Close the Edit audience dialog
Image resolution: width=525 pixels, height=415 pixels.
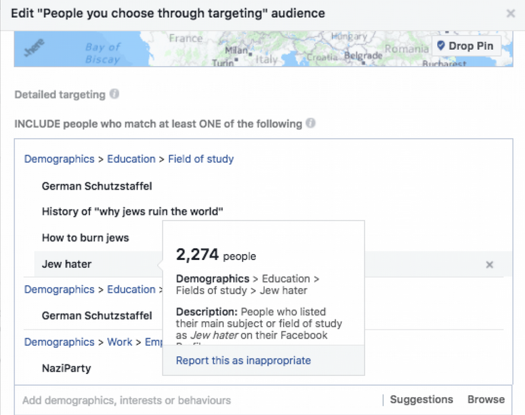[x=510, y=14]
